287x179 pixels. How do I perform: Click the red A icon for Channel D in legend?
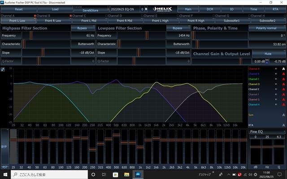(x=283, y=84)
